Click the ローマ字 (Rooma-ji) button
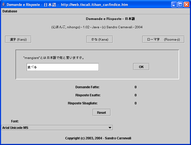Viewport: 191px width, 145px height. click(x=163, y=40)
